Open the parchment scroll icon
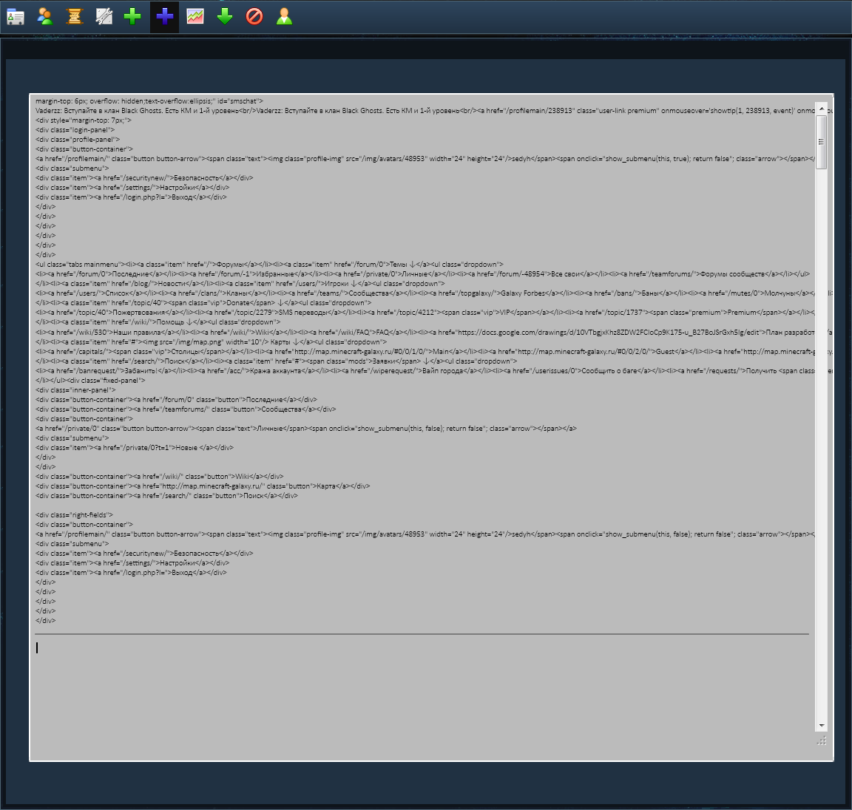 [75, 16]
